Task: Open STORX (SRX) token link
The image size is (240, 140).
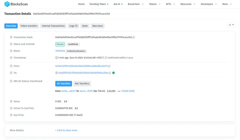Action: pyautogui.click(x=128, y=91)
